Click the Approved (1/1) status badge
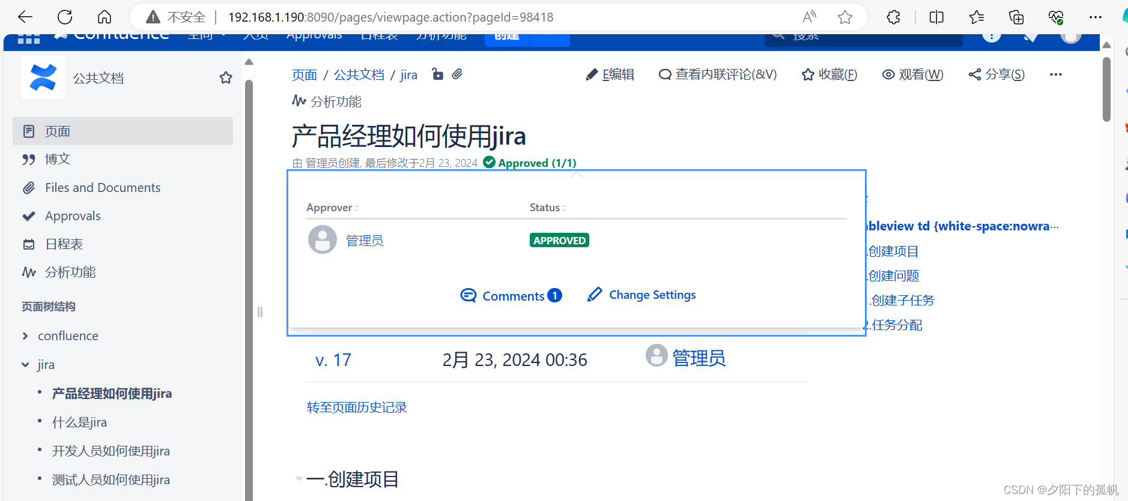Screen dimensions: 1128x501 (x=530, y=163)
